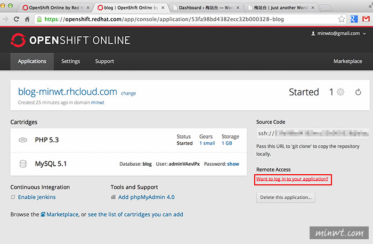Click the adminVAevlPx database user text

[x=184, y=164]
